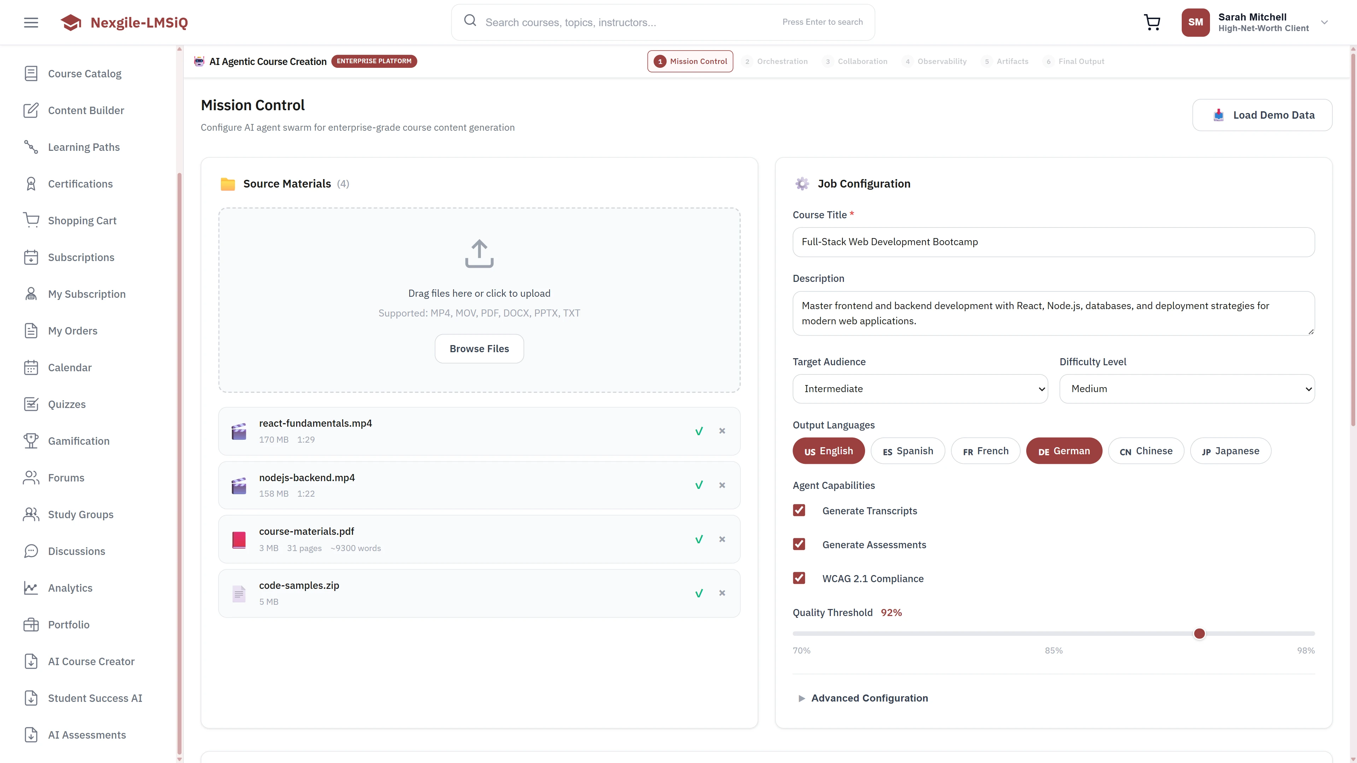Select the Mission Control step
This screenshot has width=1357, height=763.
point(690,61)
